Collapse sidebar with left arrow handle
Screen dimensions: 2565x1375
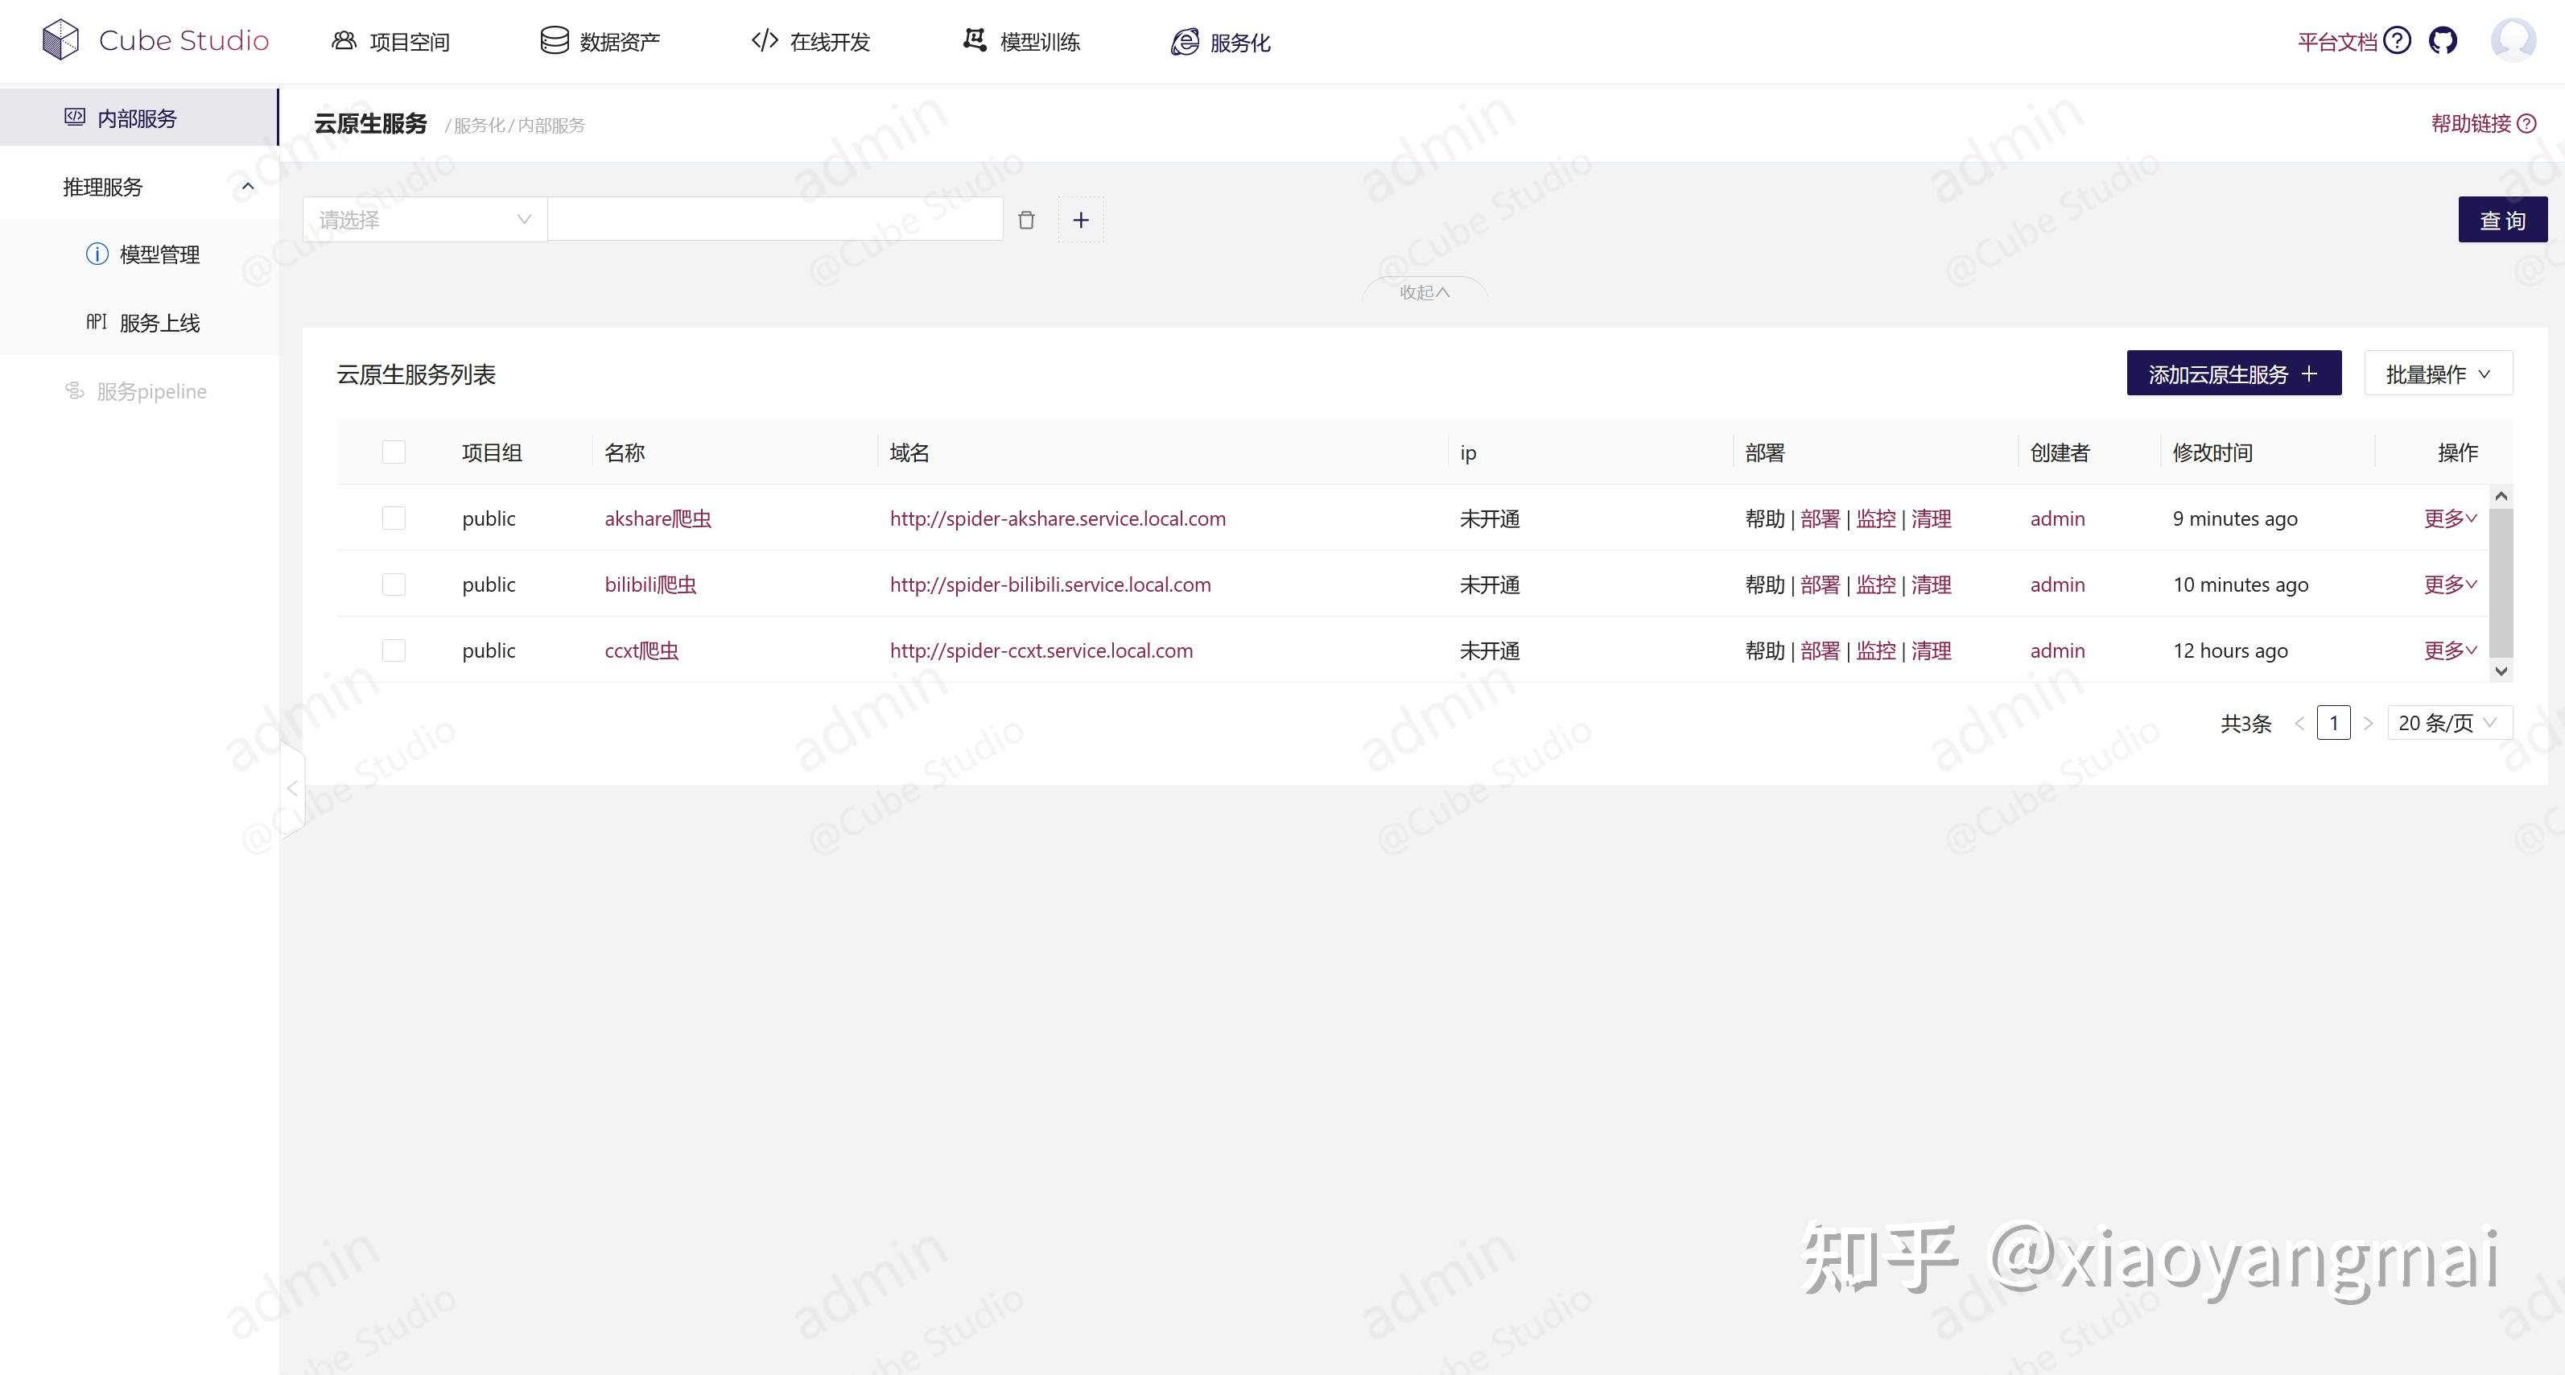pyautogui.click(x=291, y=789)
